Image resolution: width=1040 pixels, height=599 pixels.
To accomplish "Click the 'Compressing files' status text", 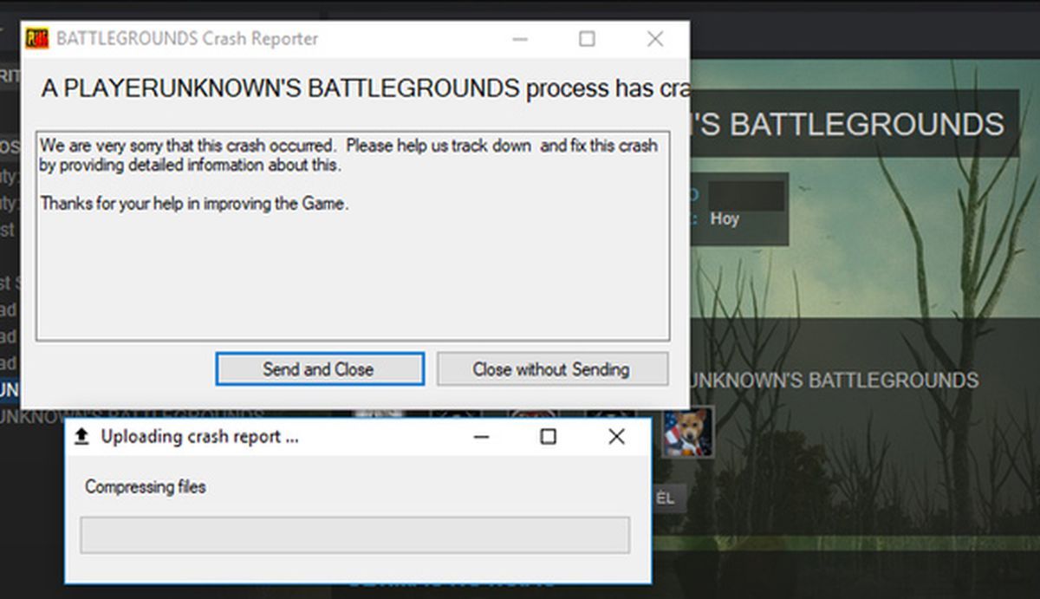I will click(x=146, y=487).
